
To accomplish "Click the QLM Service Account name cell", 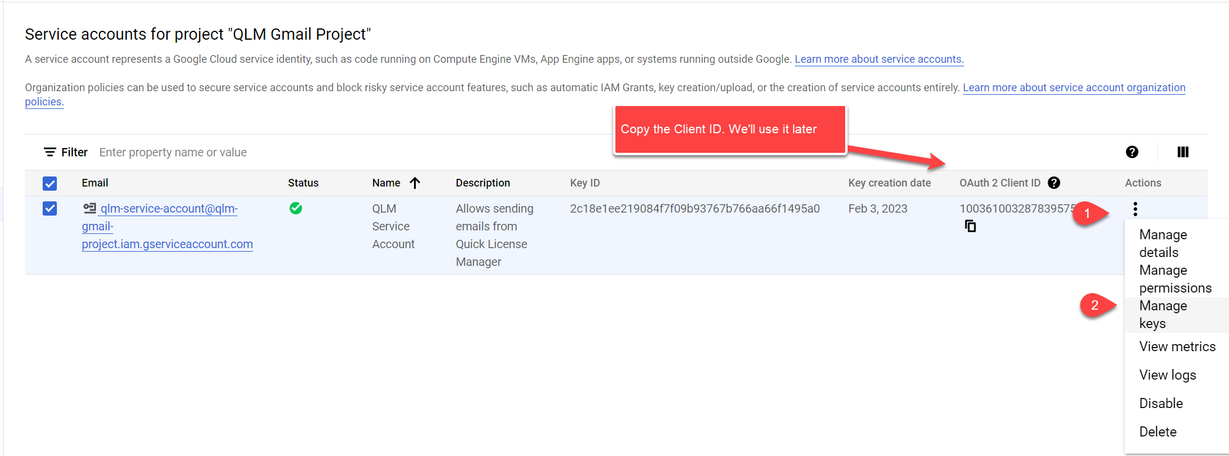I will [x=393, y=226].
